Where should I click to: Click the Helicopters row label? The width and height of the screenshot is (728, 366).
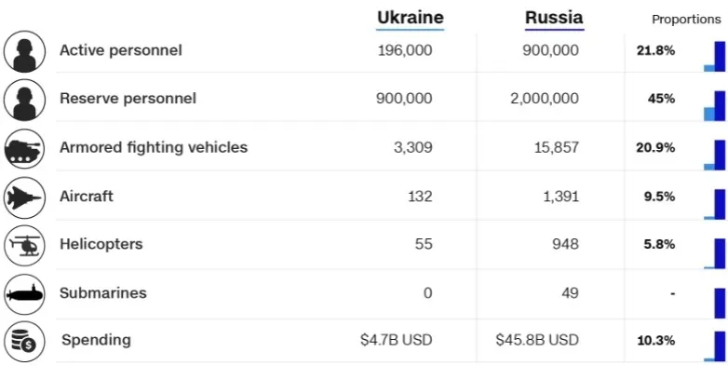pos(101,244)
